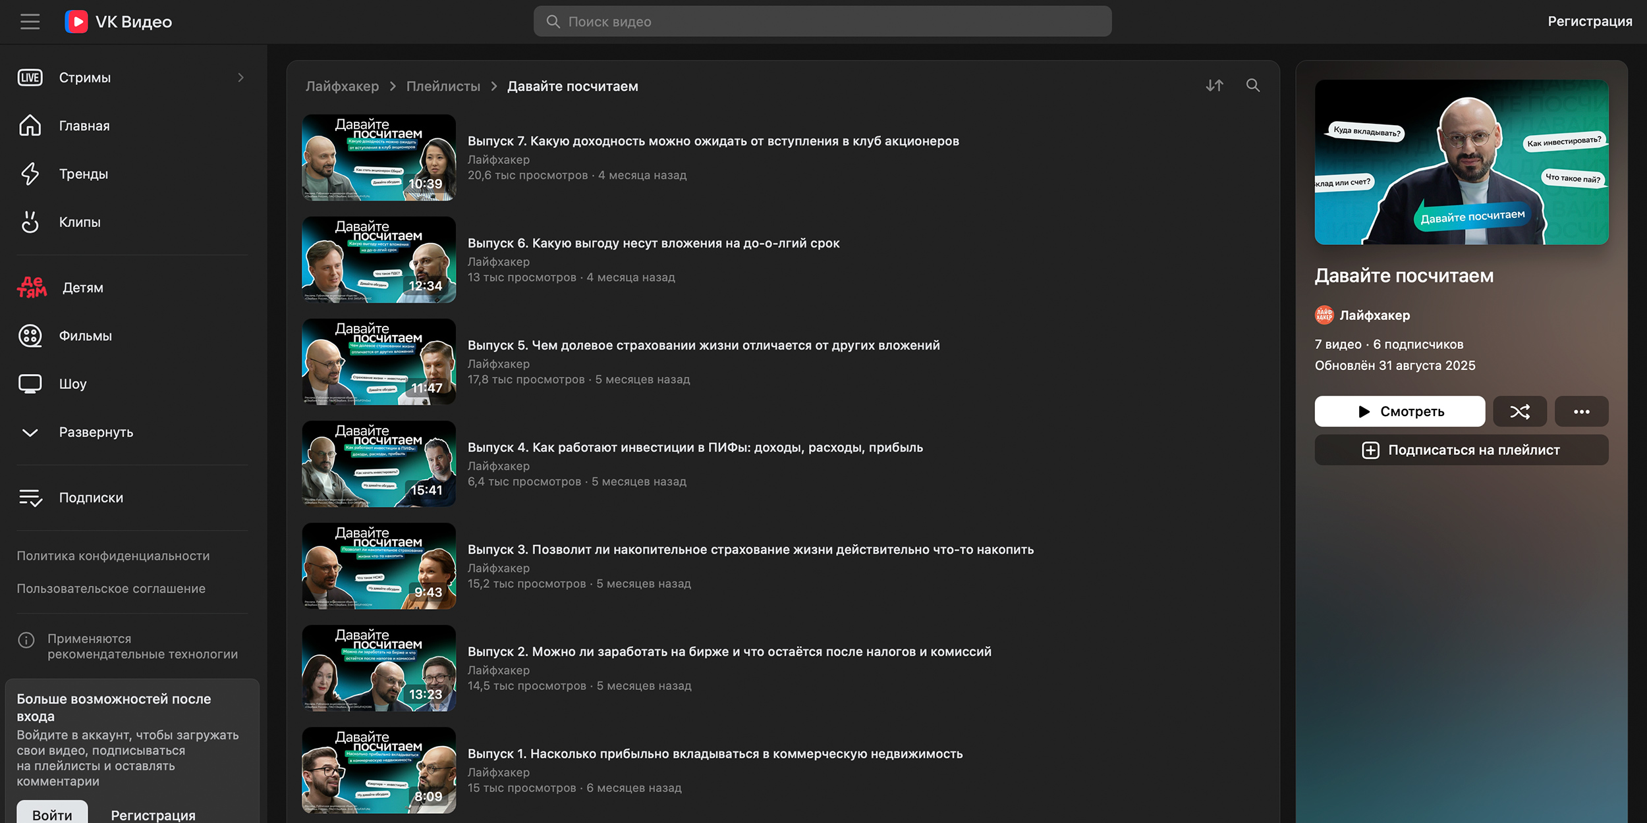The image size is (1647, 823).
Task: Expand the Стримы section chevron
Action: pos(240,78)
